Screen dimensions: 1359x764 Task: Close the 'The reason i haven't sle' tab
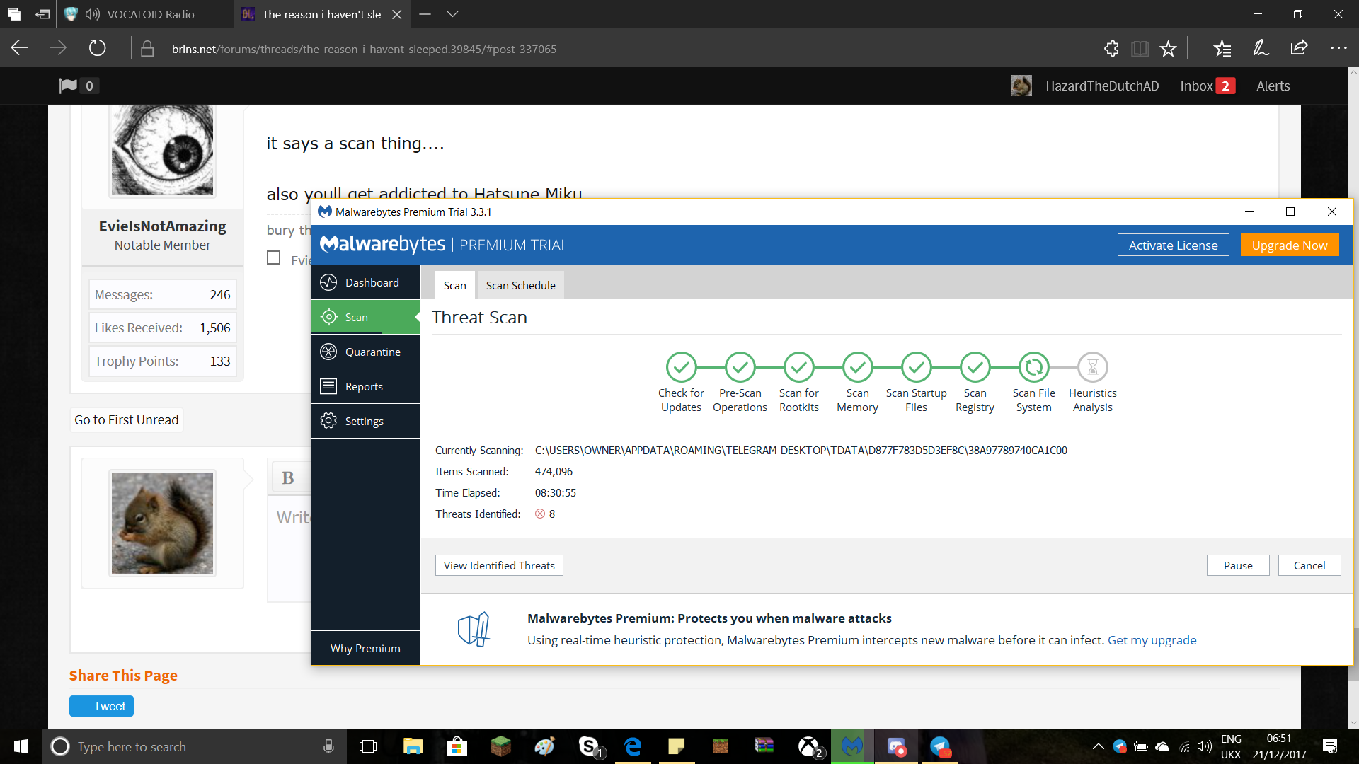click(x=397, y=14)
